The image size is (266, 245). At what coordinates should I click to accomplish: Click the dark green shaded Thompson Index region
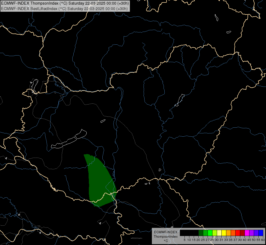pyautogui.click(x=100, y=181)
